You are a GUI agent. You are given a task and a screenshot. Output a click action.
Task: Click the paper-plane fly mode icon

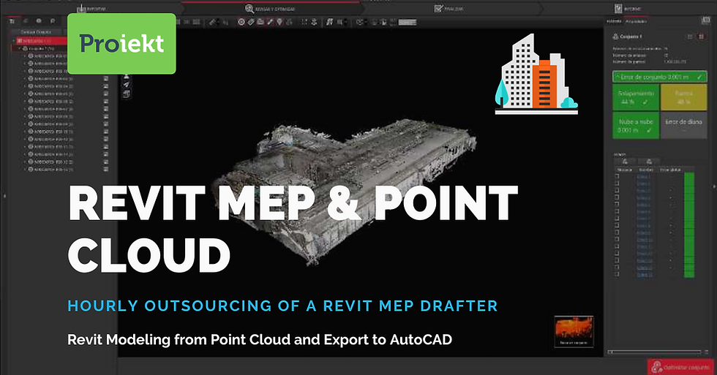[x=127, y=85]
